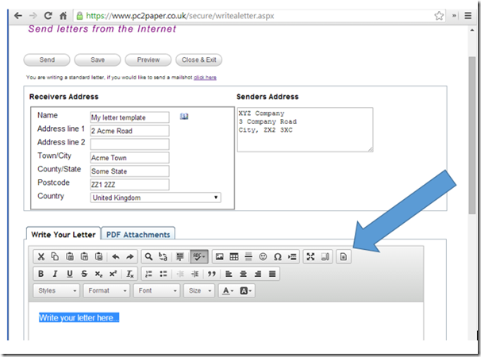This screenshot has width=481, height=357.
Task: Open the Styles dropdown
Action: click(56, 290)
